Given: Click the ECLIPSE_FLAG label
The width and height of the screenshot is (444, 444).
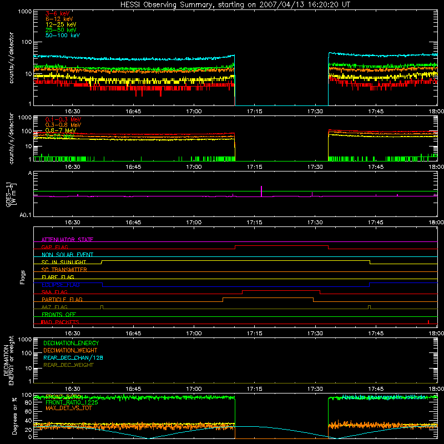Looking at the screenshot, I should pos(60,285).
